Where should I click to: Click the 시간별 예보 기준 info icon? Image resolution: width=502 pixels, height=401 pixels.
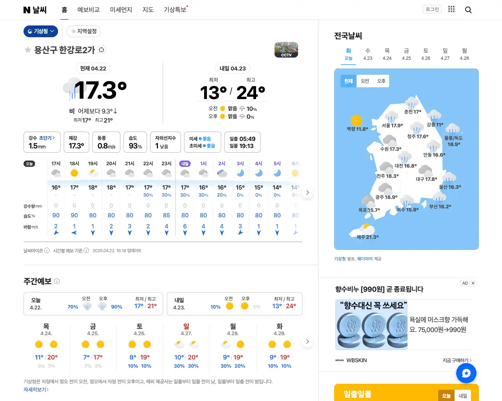pos(87,250)
